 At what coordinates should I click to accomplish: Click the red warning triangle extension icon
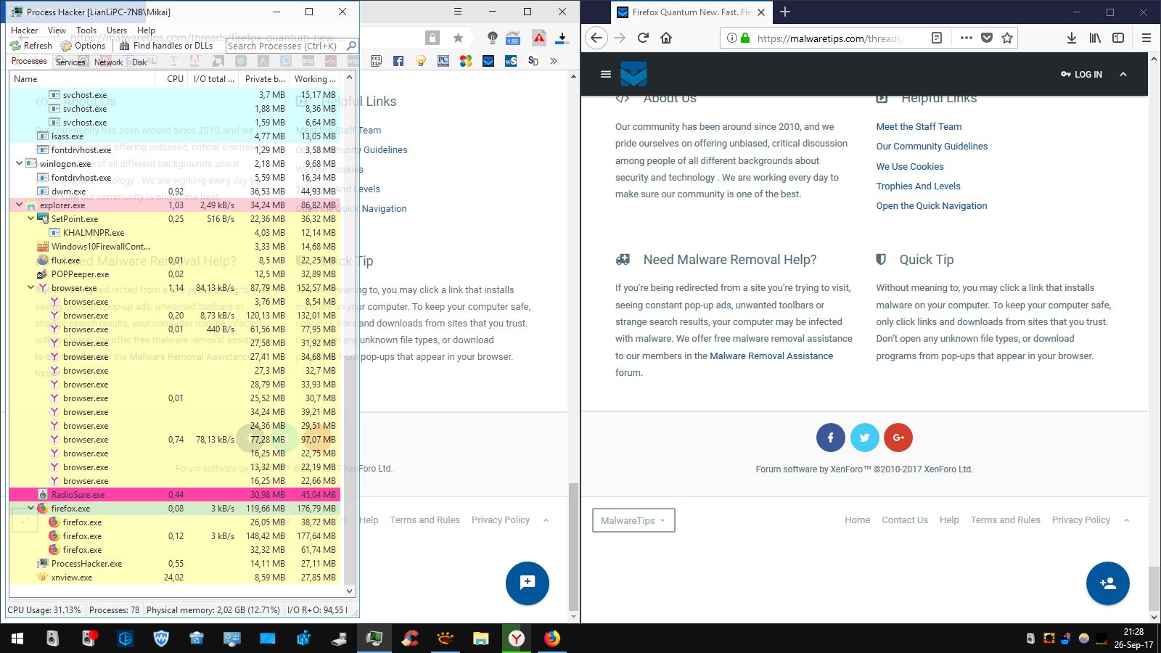(539, 38)
